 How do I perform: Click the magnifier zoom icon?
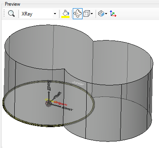pos(11,13)
